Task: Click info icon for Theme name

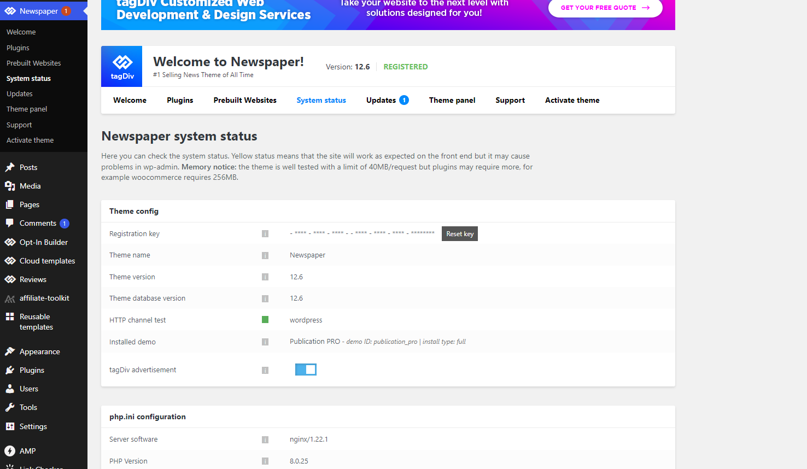Action: click(x=265, y=255)
